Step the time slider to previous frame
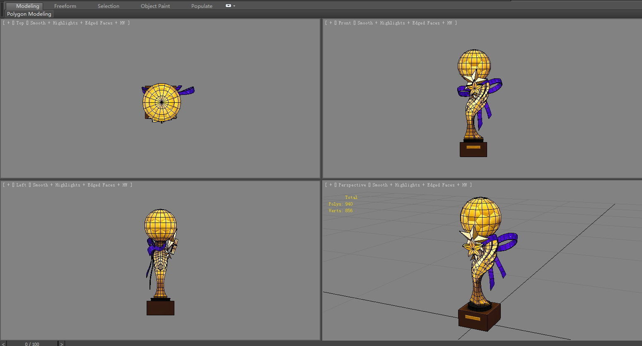 click(x=2, y=344)
